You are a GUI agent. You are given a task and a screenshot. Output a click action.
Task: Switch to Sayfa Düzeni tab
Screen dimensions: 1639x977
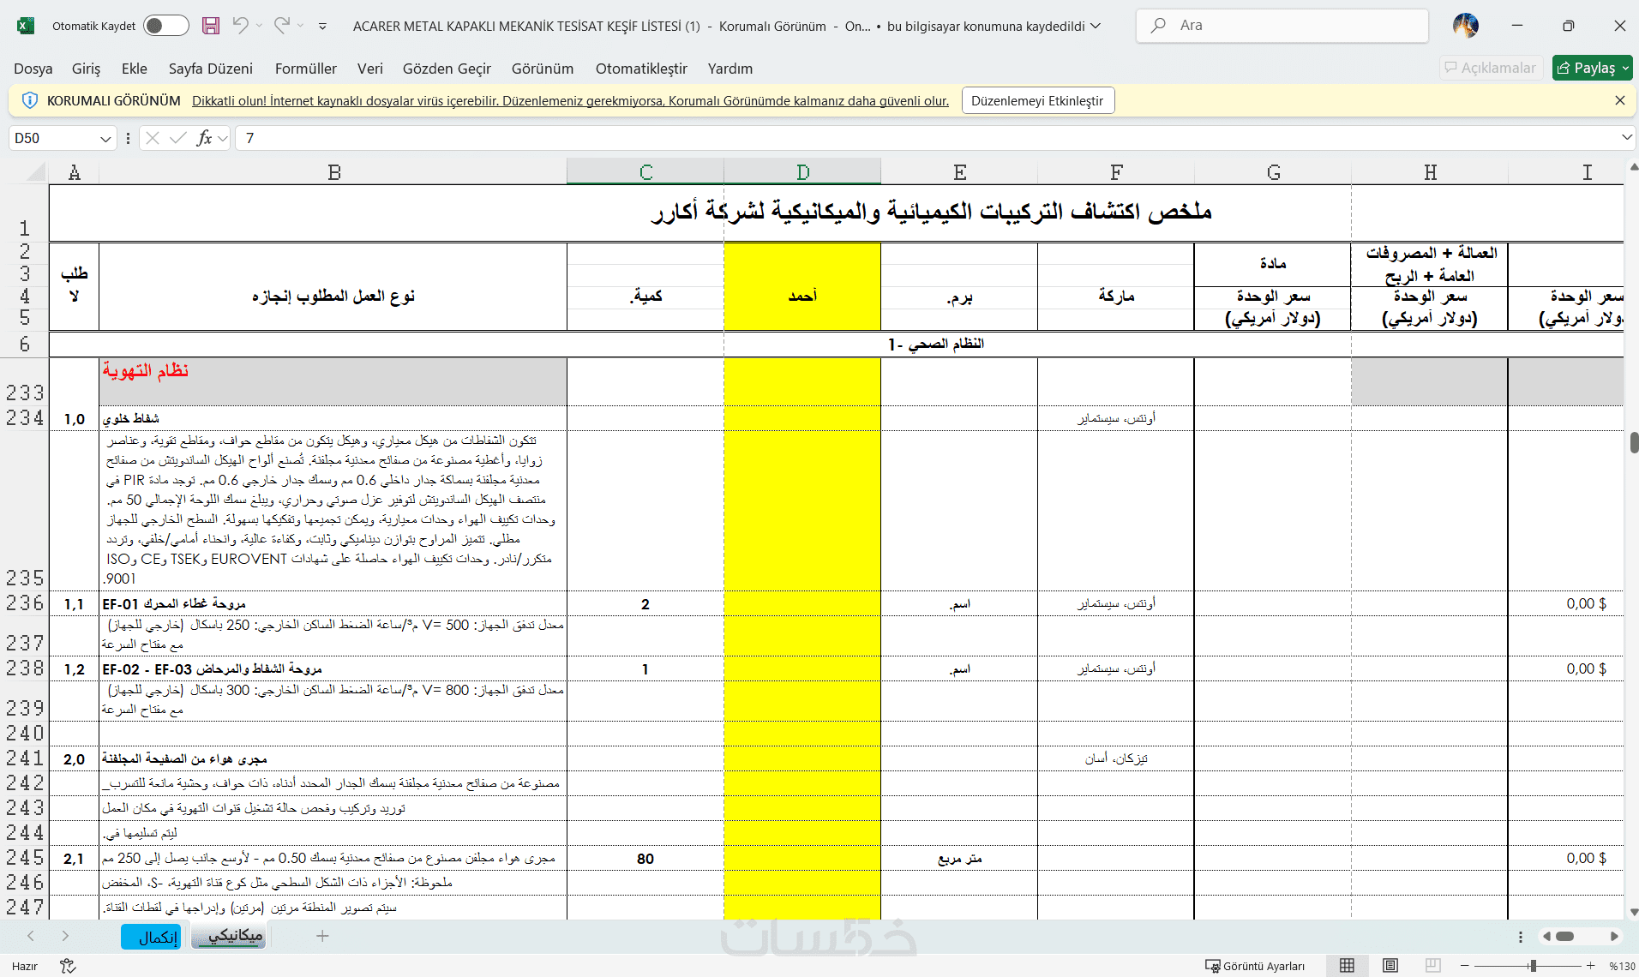211,69
